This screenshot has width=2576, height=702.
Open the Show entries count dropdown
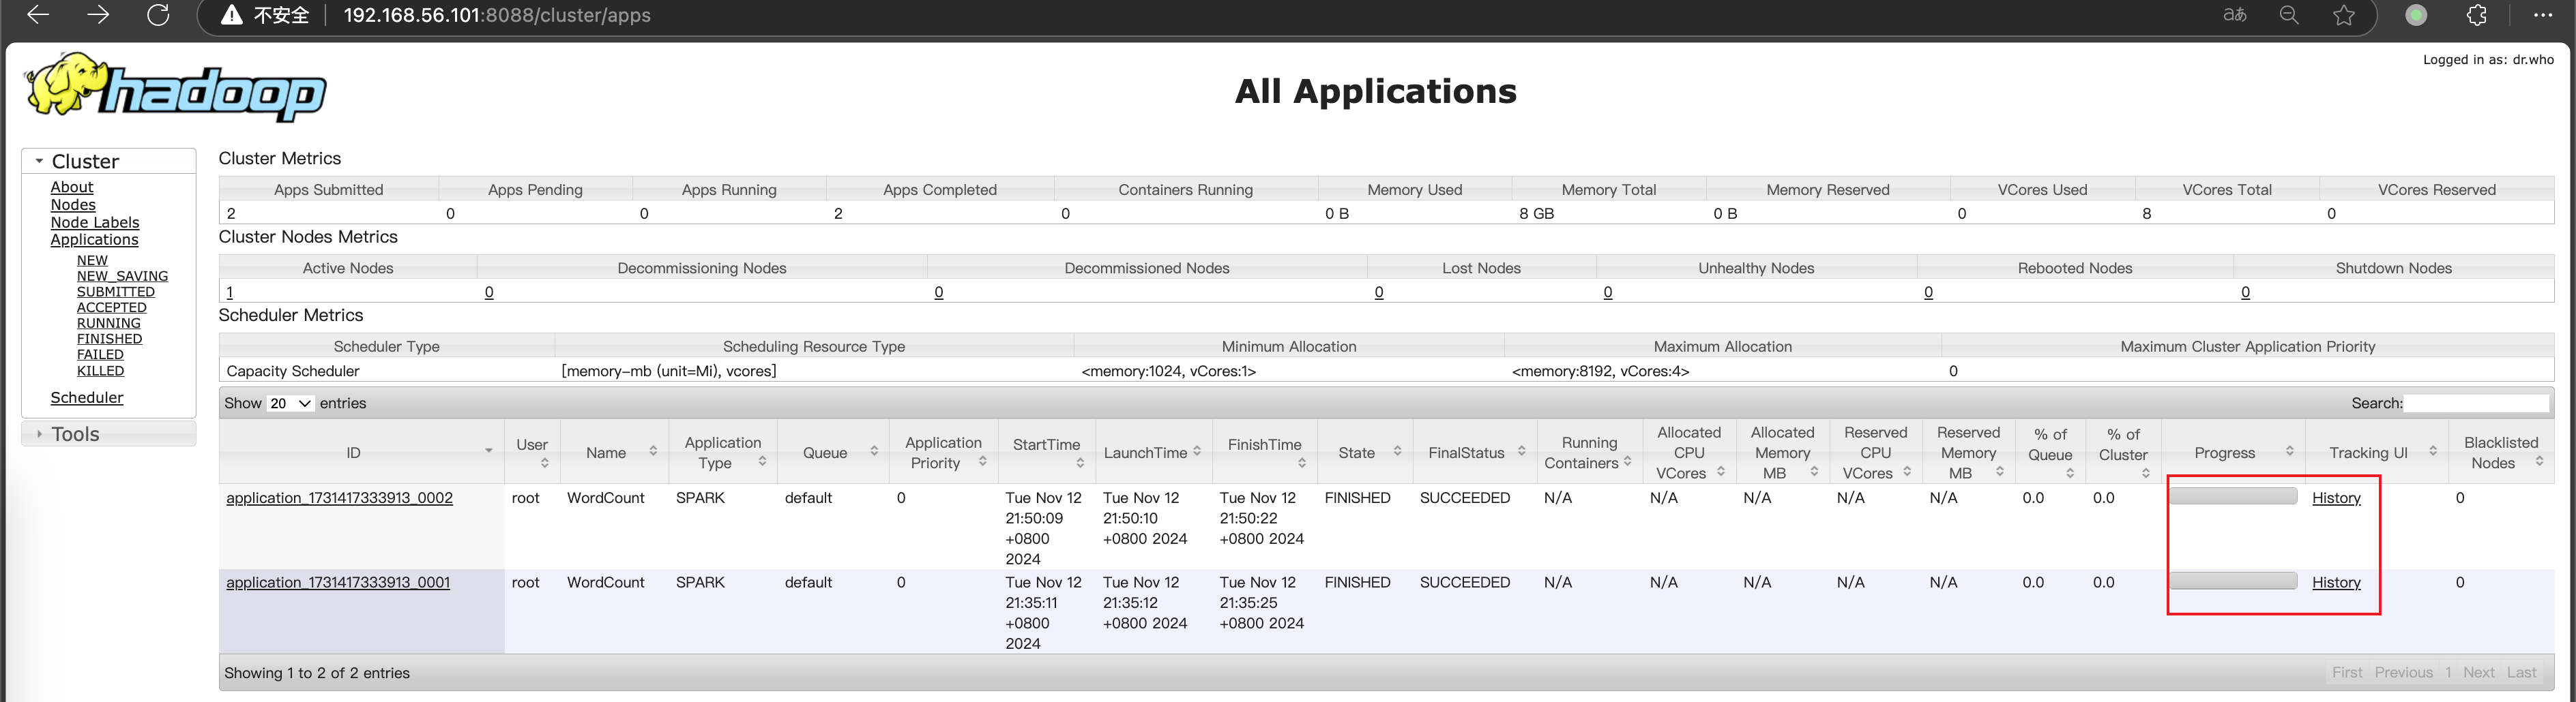point(290,403)
